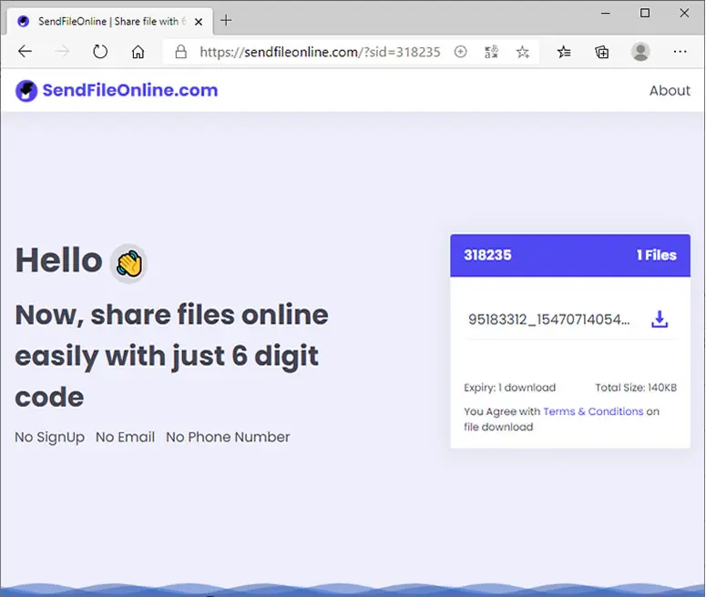This screenshot has width=706, height=597.
Task: Open the Collections icon
Action: coord(602,52)
